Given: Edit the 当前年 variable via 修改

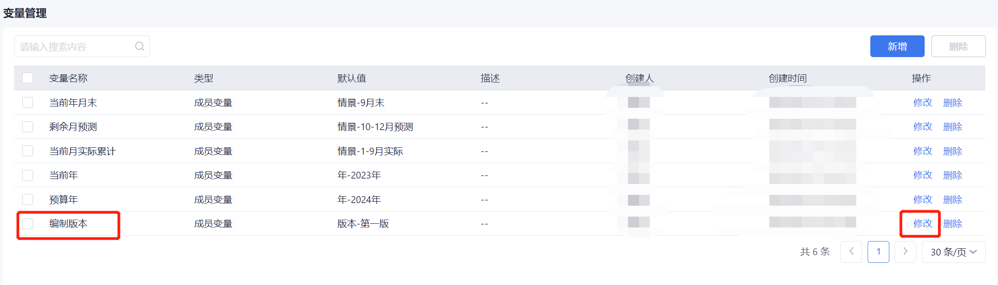Looking at the screenshot, I should tap(922, 175).
